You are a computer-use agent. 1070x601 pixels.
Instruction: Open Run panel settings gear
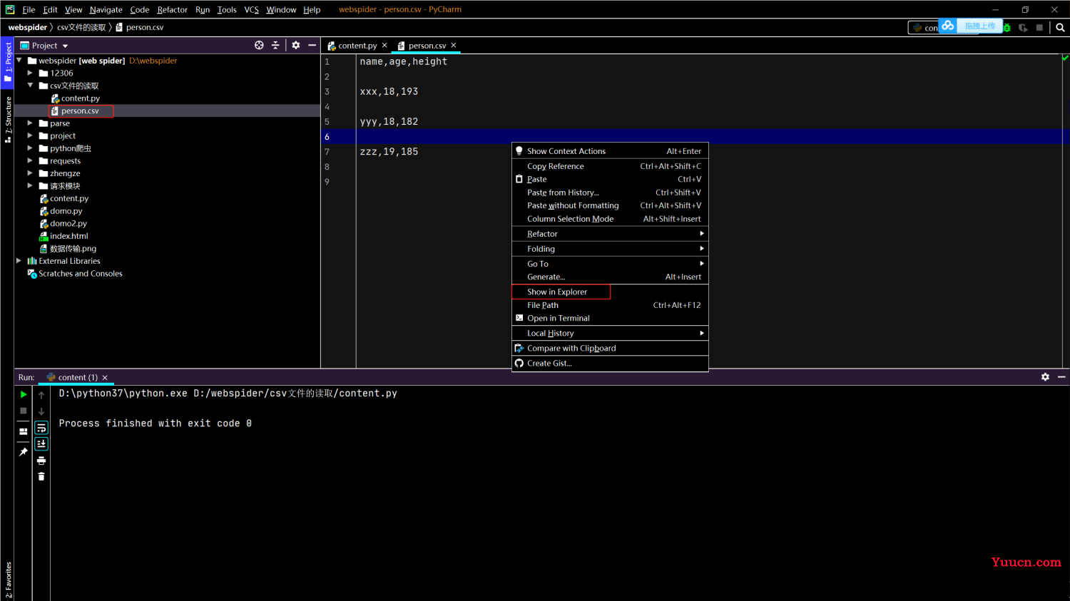1045,377
